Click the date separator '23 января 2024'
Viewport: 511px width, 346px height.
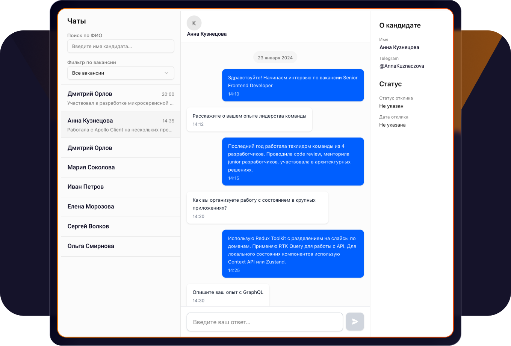coord(275,57)
